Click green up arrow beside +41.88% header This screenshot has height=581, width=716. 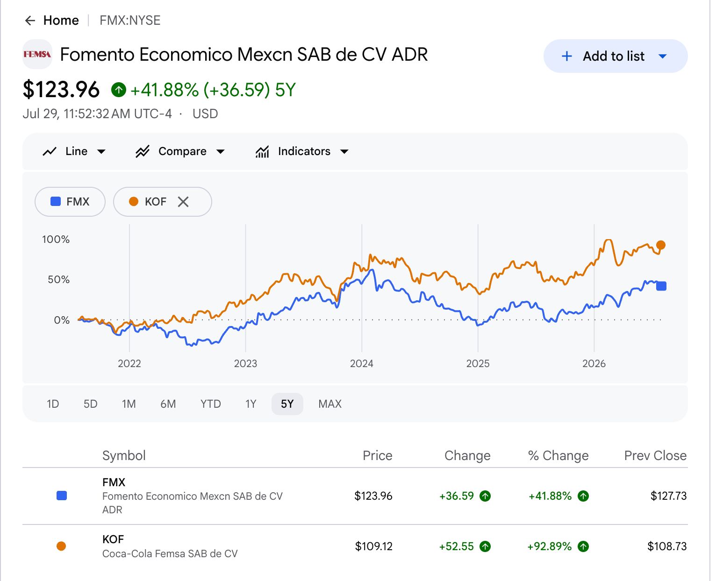click(119, 90)
